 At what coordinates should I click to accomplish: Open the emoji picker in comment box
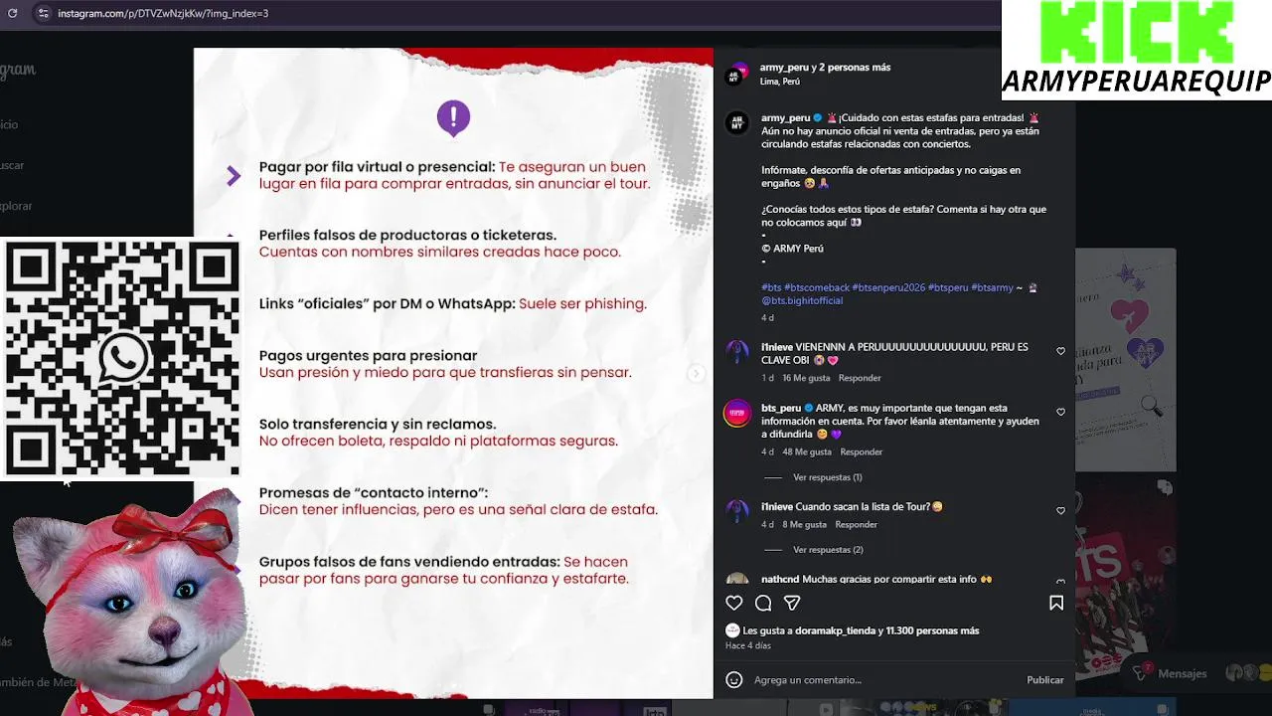coord(734,680)
